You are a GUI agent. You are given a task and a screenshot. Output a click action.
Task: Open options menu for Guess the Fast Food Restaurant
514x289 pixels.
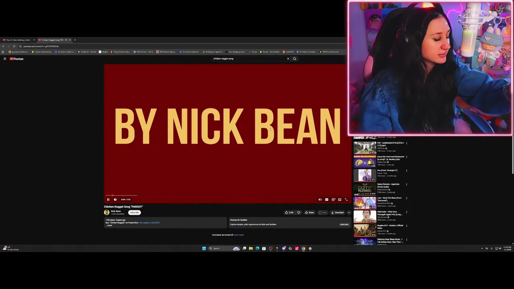[x=406, y=157]
